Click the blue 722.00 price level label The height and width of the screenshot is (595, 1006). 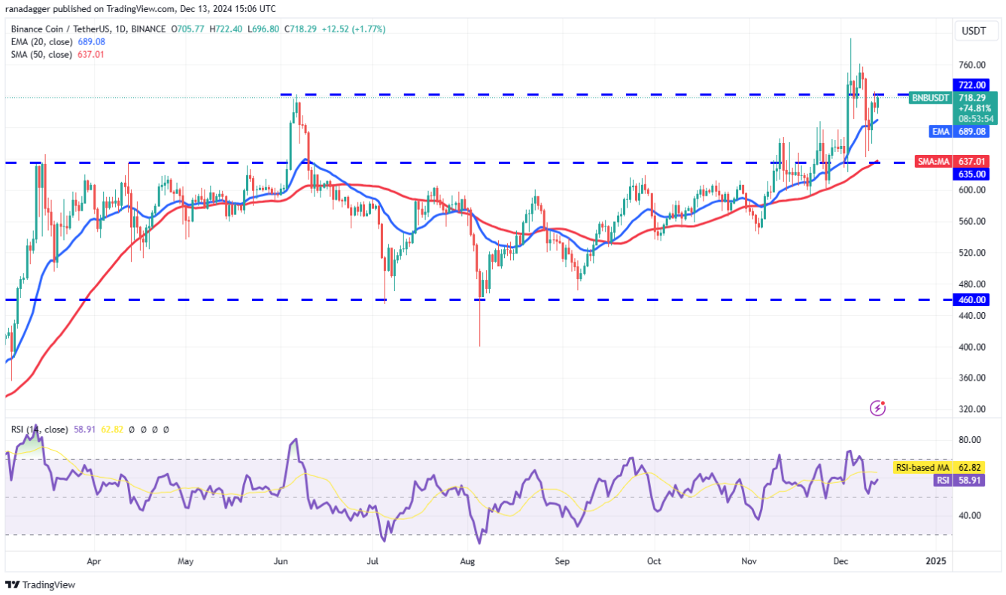[x=971, y=85]
